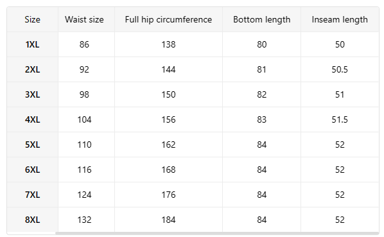Click waist value 124 in 7XL row
Viewport: 384px width, 237px height.
(x=84, y=195)
